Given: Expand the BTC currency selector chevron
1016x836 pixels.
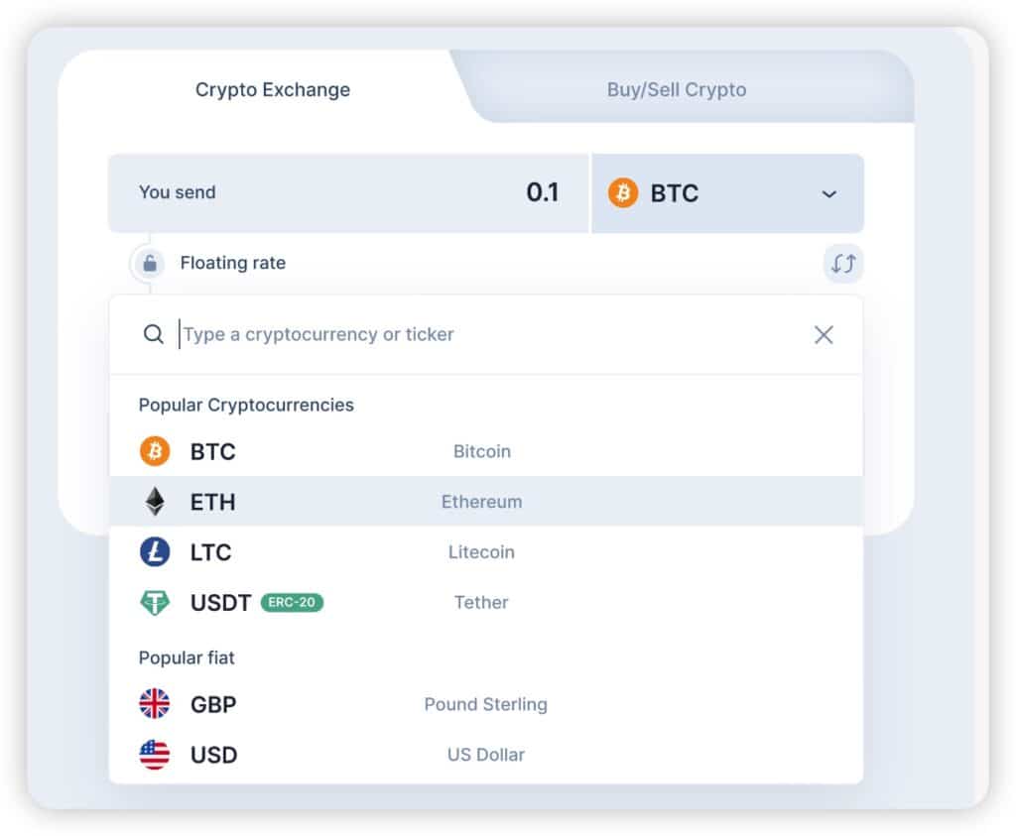Looking at the screenshot, I should 829,194.
